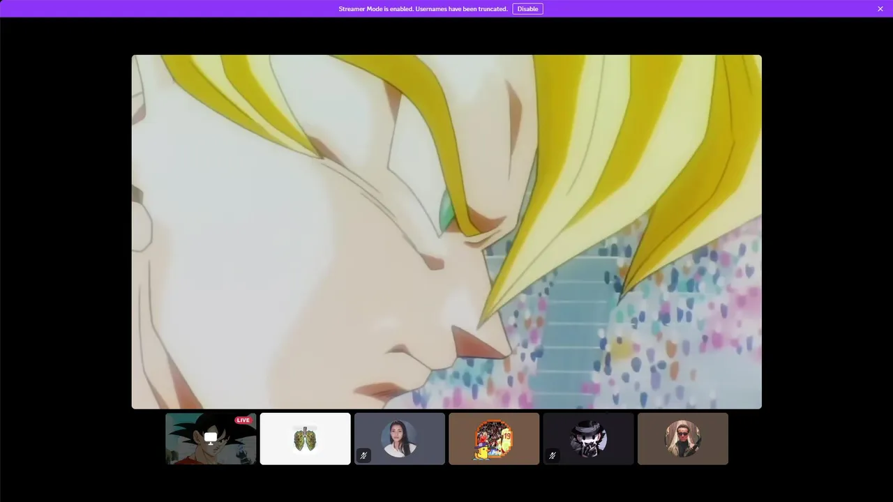Focus the main anime stream video

pyautogui.click(x=446, y=231)
